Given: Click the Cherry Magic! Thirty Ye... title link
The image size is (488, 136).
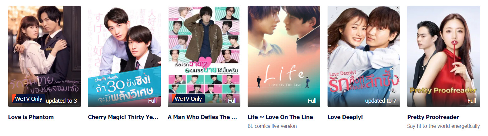Looking at the screenshot, I should (x=123, y=117).
